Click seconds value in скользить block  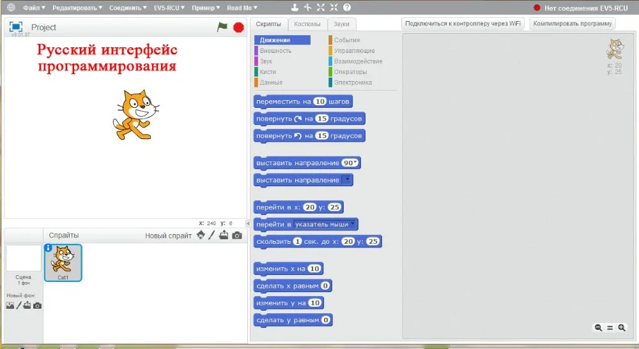click(298, 241)
